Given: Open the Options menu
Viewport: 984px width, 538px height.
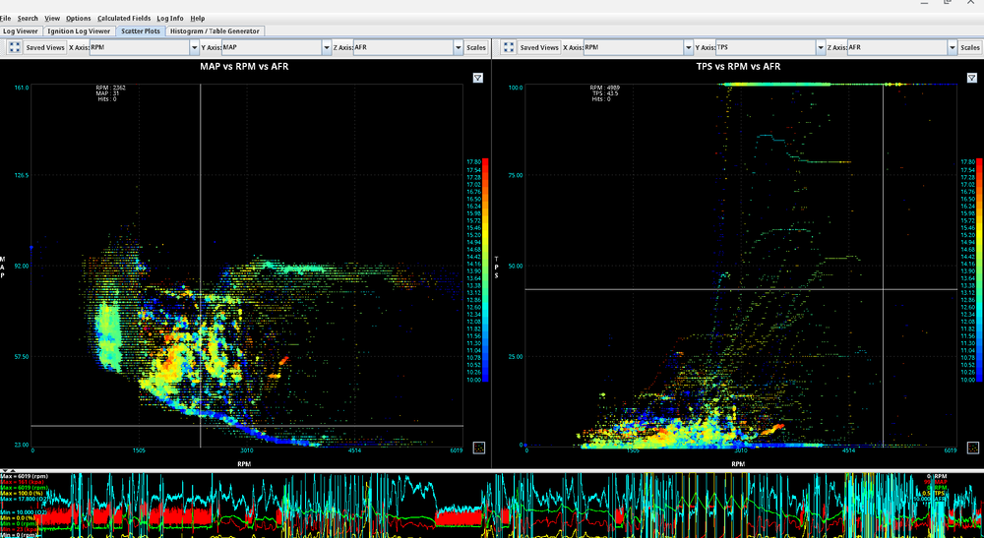Looking at the screenshot, I should (79, 18).
